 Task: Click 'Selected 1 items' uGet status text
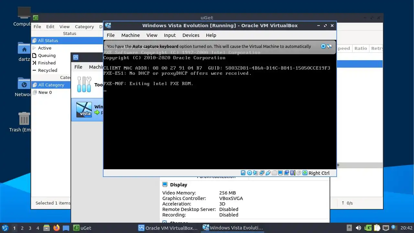coord(53,203)
